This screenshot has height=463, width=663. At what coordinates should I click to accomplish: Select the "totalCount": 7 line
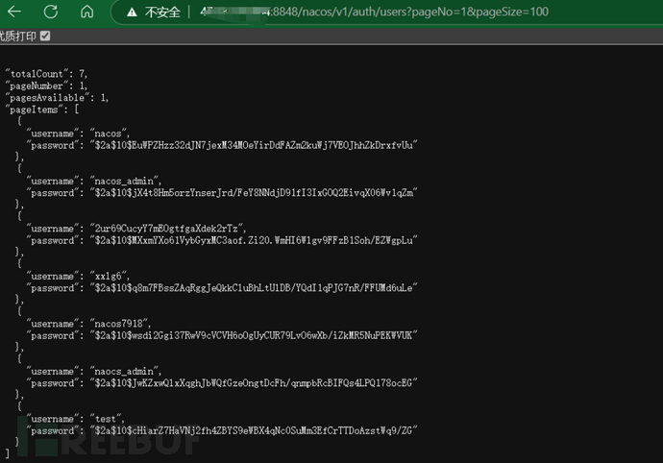pos(46,74)
